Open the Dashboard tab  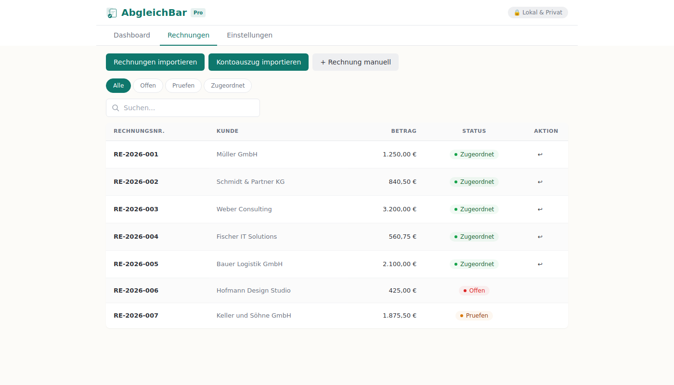[132, 35]
